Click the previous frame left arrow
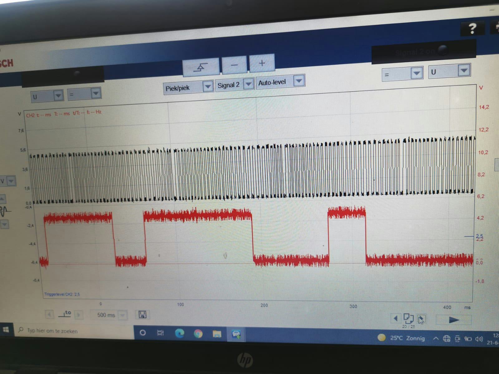This screenshot has width=499, height=374. [396, 318]
